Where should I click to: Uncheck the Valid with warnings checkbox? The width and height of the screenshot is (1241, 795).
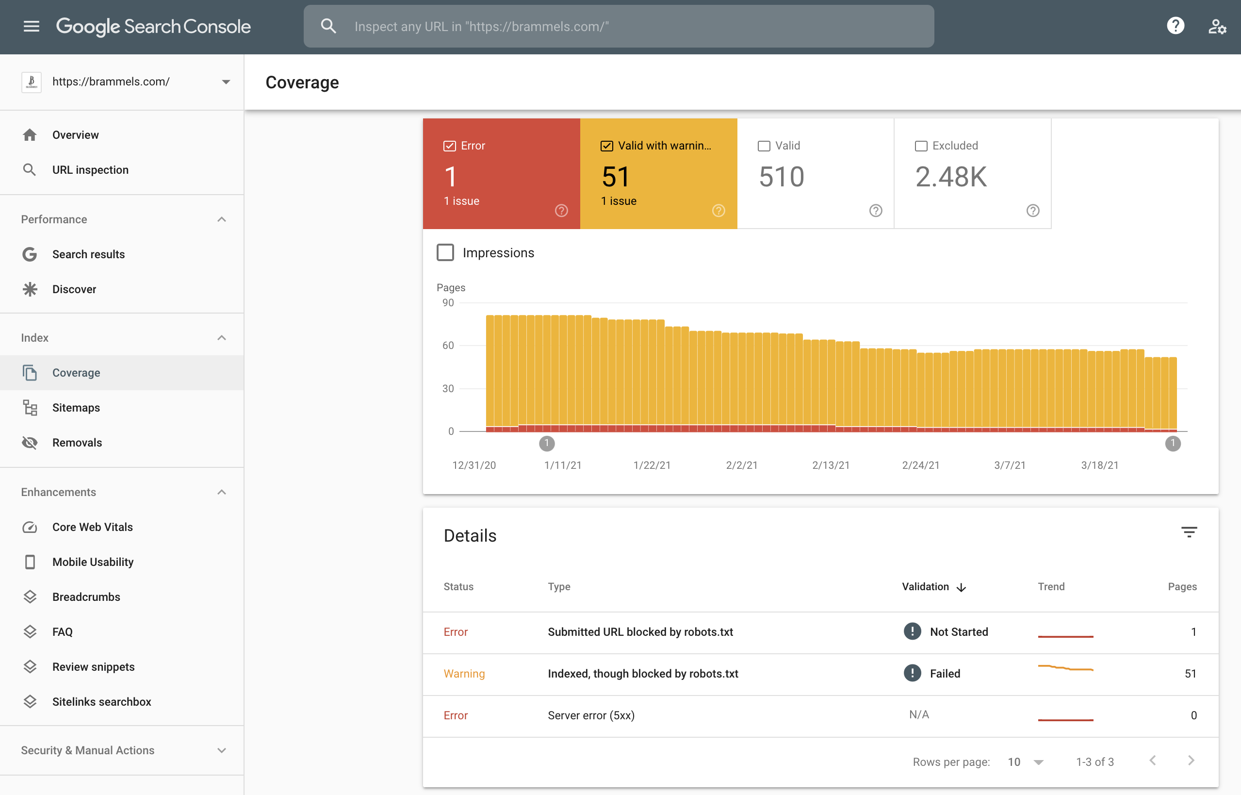point(607,146)
